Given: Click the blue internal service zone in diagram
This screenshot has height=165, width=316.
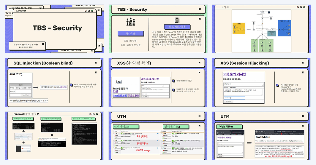Looking at the screenshot, I should tap(285, 28).
